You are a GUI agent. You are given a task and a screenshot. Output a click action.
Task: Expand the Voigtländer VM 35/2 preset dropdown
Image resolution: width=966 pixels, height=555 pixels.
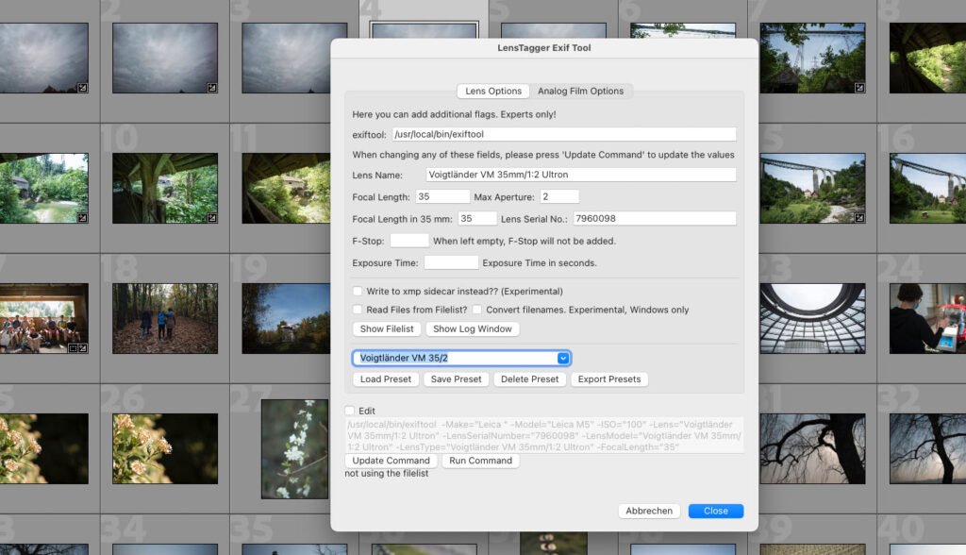pos(563,358)
